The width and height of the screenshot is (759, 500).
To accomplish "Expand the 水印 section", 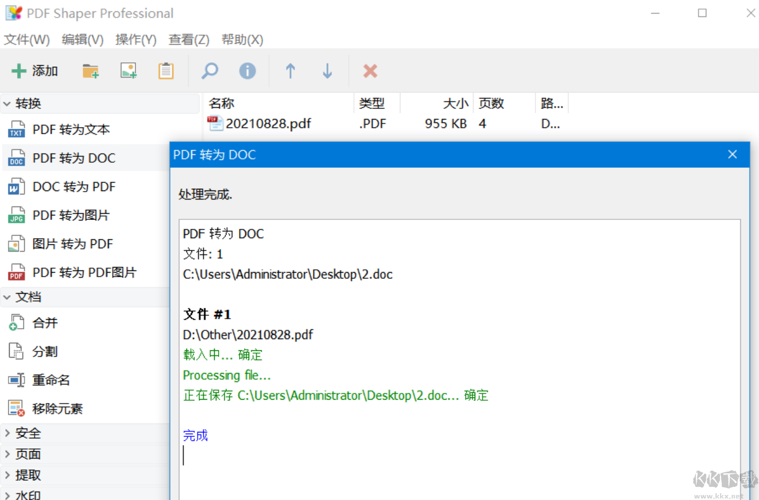I will tap(7, 495).
